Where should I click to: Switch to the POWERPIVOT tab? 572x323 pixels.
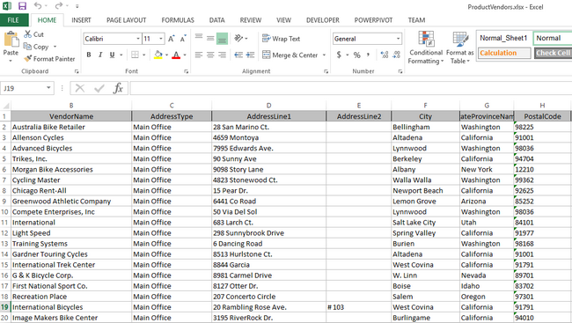[373, 20]
